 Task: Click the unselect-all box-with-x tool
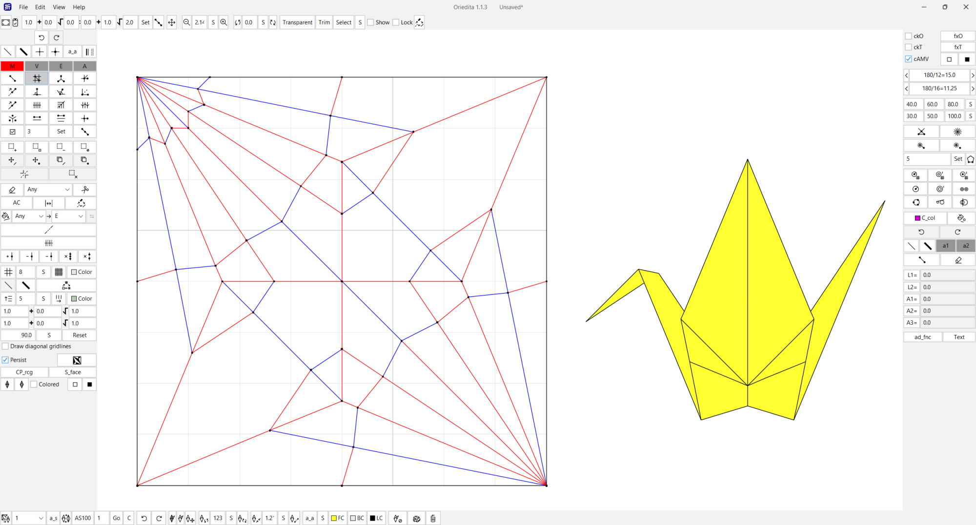pyautogui.click(x=73, y=174)
